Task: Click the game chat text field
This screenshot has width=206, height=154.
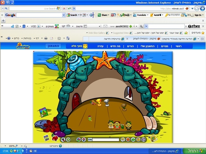Action: [106, 139]
